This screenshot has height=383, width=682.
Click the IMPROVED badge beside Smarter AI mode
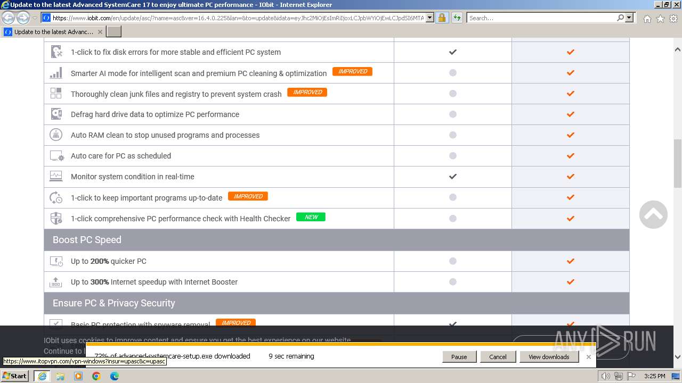[352, 71]
